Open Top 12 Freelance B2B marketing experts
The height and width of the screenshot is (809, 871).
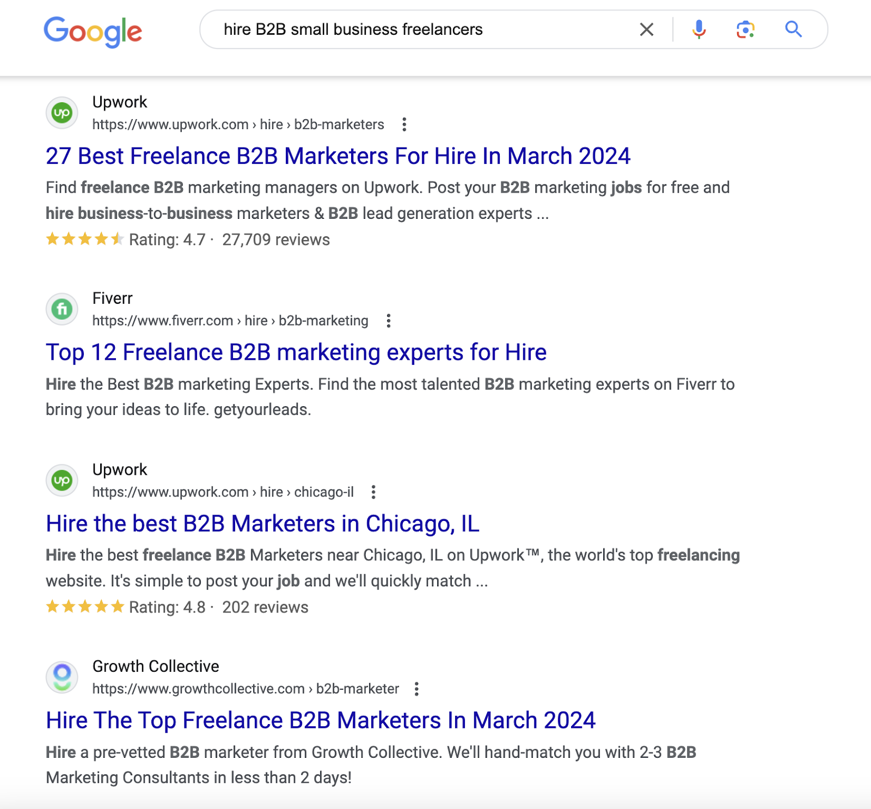[x=296, y=352]
